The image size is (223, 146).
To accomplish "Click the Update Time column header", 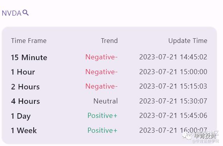I will click(x=188, y=41).
